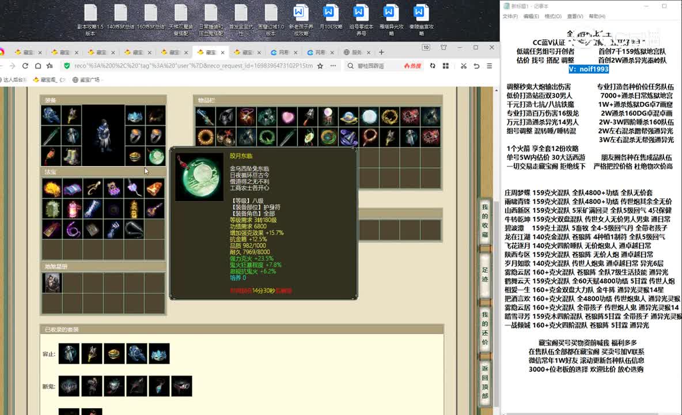This screenshot has width=682, height=415.
Task: Select the golden pagoda treasure in 法宝 panel
Action: pyautogui.click(x=134, y=209)
